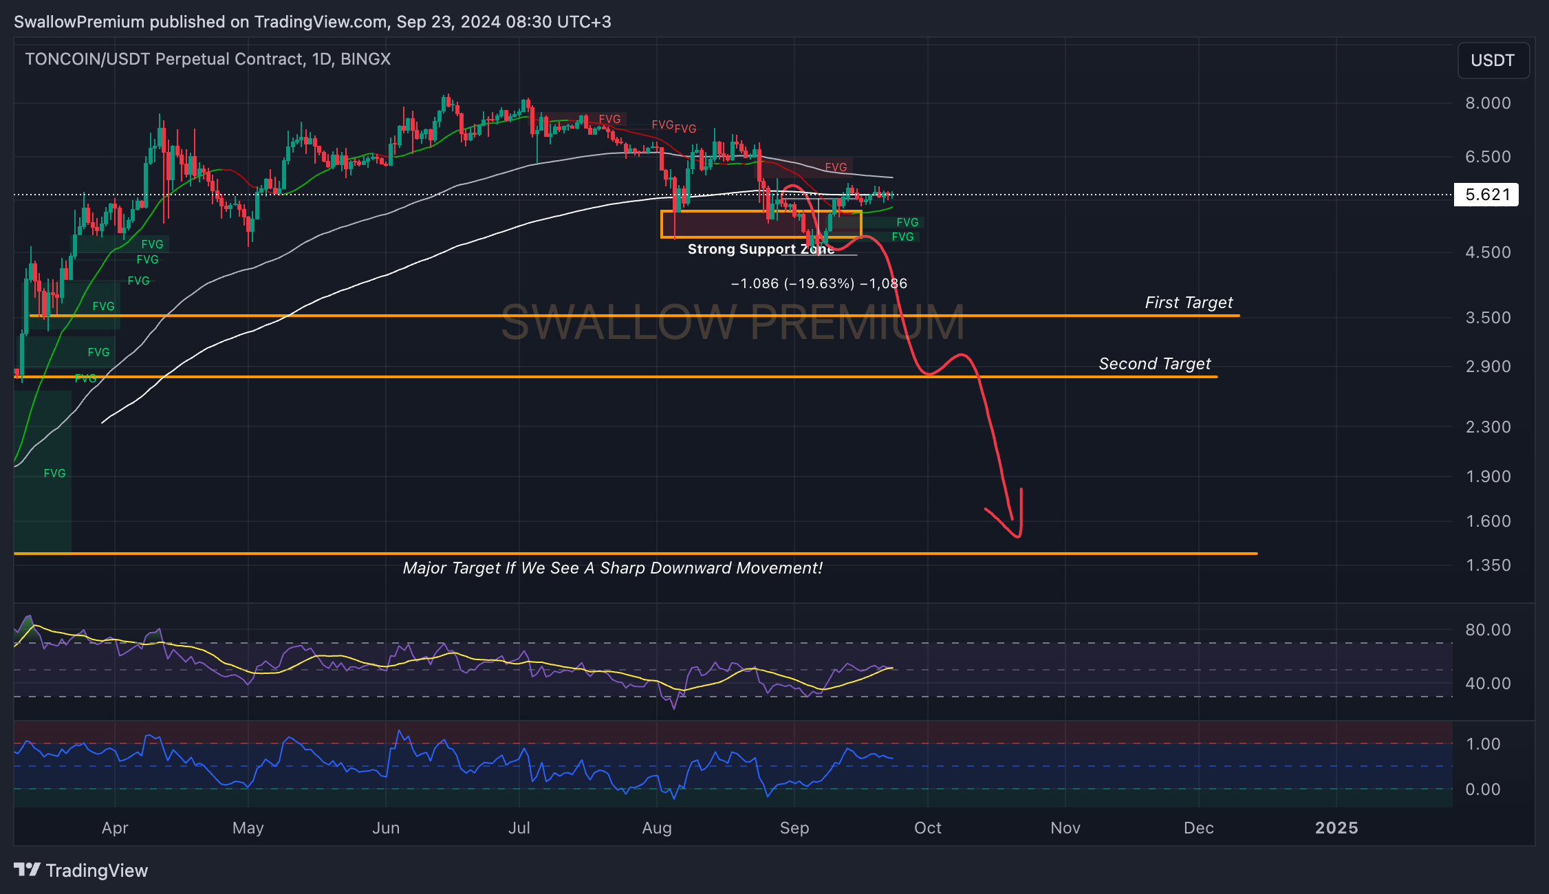Click Sep on the time axis

pyautogui.click(x=794, y=828)
